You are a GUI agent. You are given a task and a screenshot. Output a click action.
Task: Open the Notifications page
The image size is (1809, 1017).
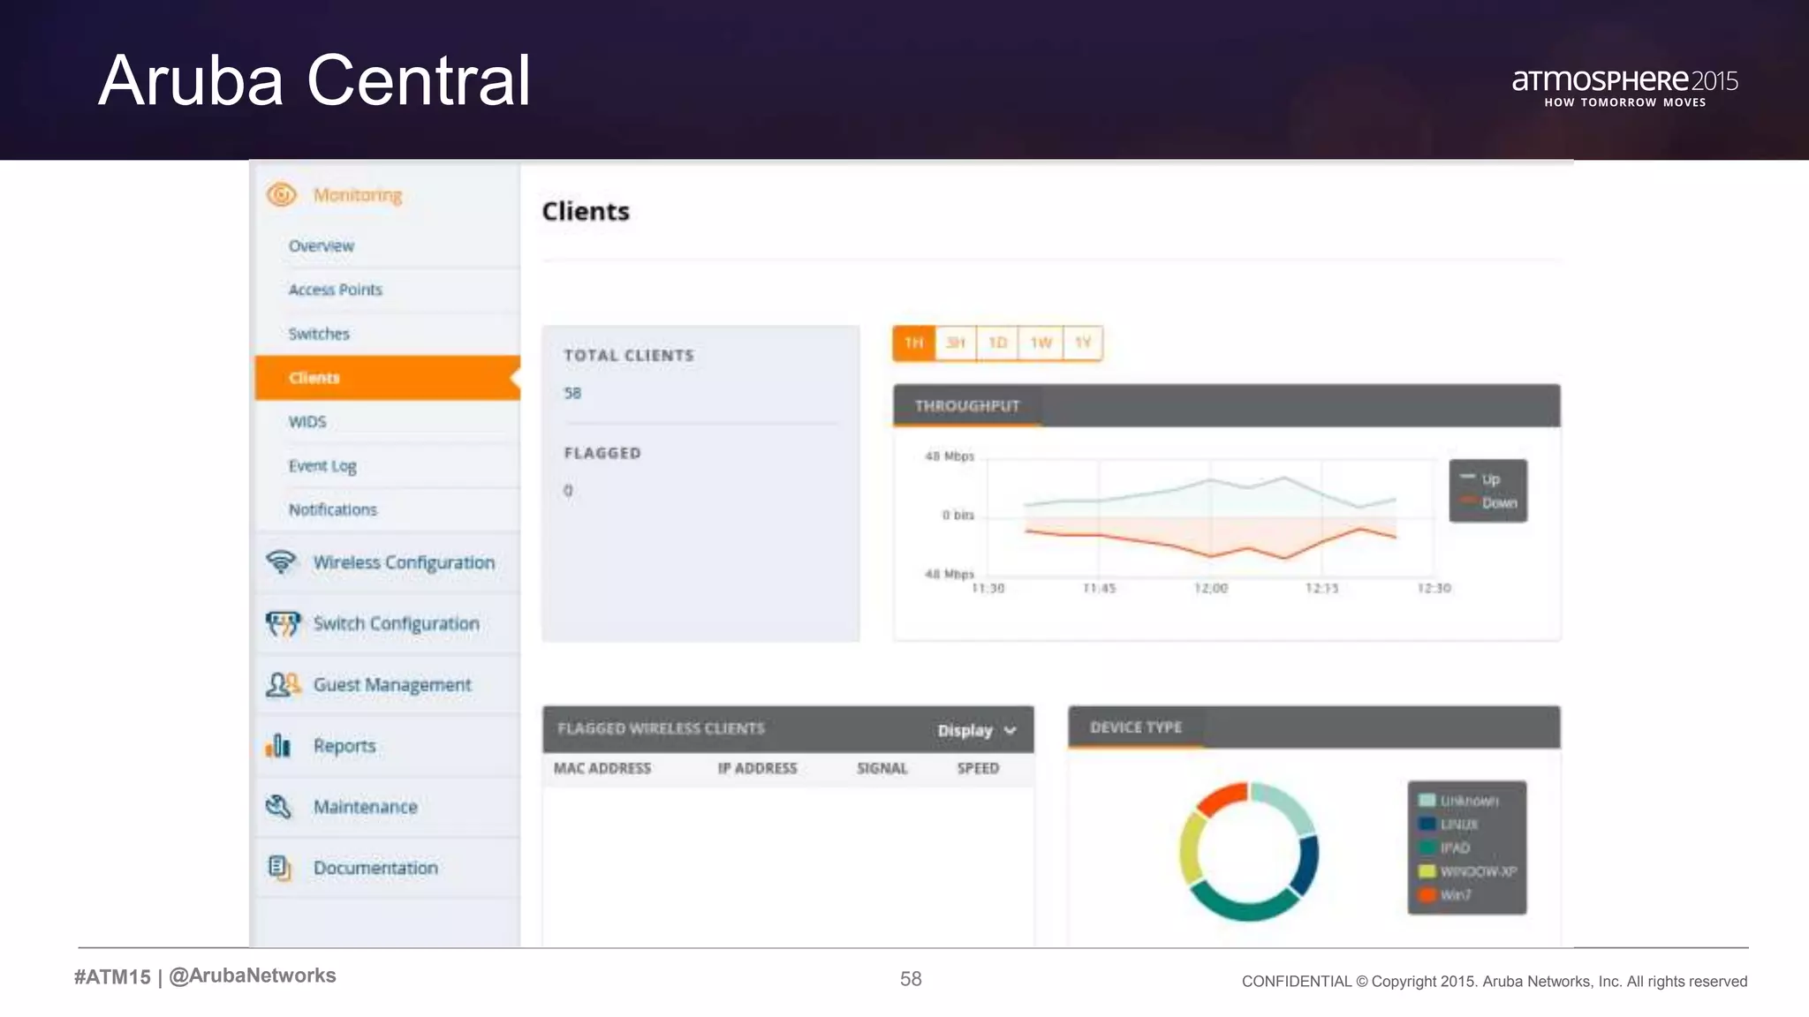click(x=332, y=509)
